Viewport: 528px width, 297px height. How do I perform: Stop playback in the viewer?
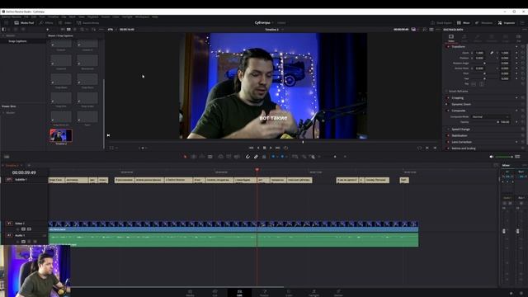[x=264, y=148]
